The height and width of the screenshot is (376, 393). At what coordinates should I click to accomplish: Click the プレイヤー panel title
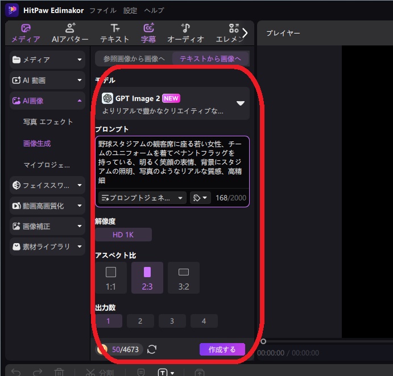(x=283, y=33)
